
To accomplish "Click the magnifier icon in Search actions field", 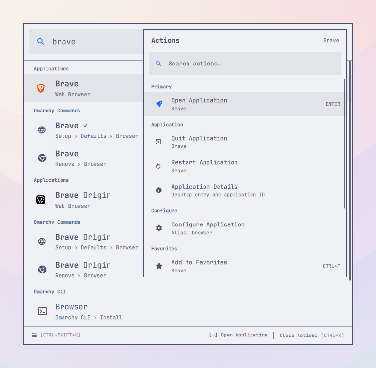I will coord(158,64).
